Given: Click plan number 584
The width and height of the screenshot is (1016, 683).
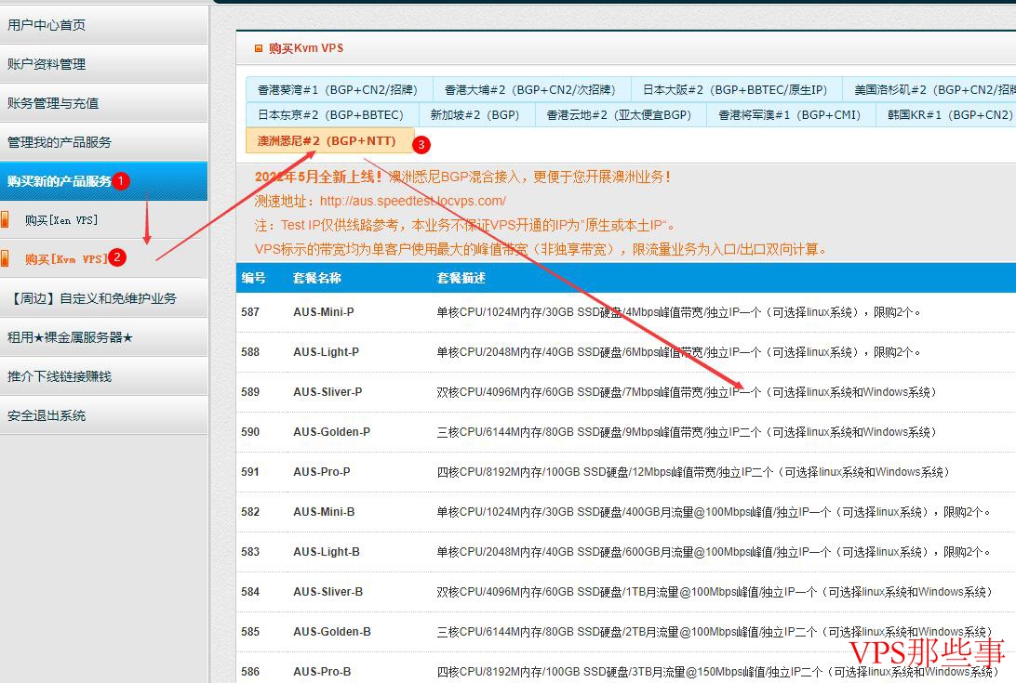Looking at the screenshot, I should pyautogui.click(x=250, y=592).
